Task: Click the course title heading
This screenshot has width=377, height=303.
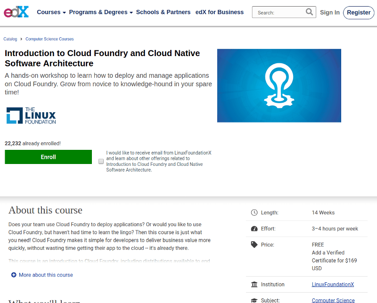Action: (102, 58)
